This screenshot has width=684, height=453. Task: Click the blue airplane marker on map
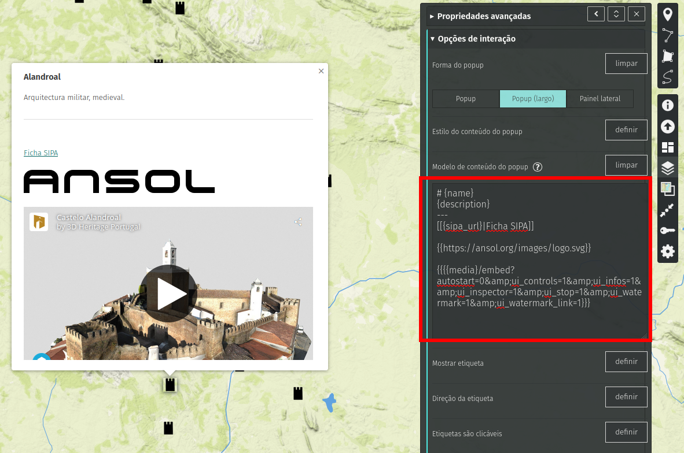point(330,403)
